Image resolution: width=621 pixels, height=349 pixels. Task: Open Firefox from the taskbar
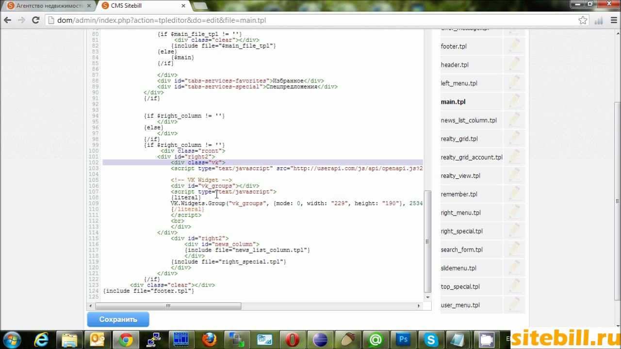209,340
